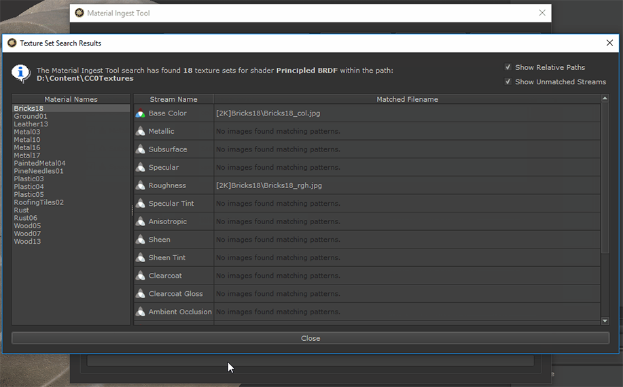The width and height of the screenshot is (623, 387).
Task: Click the Matched Filename column header
Action: [x=407, y=99]
